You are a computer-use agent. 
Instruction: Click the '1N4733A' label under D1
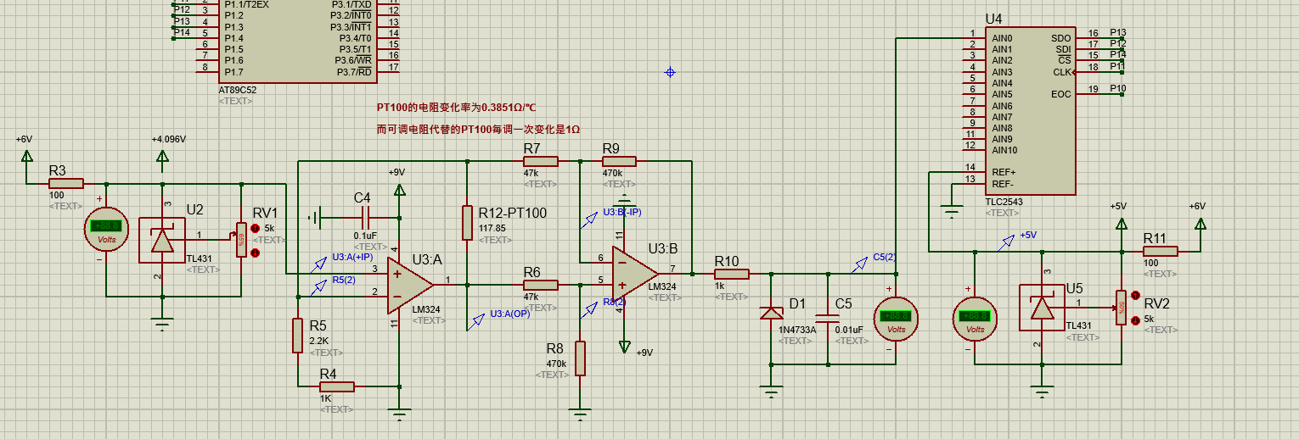[797, 330]
